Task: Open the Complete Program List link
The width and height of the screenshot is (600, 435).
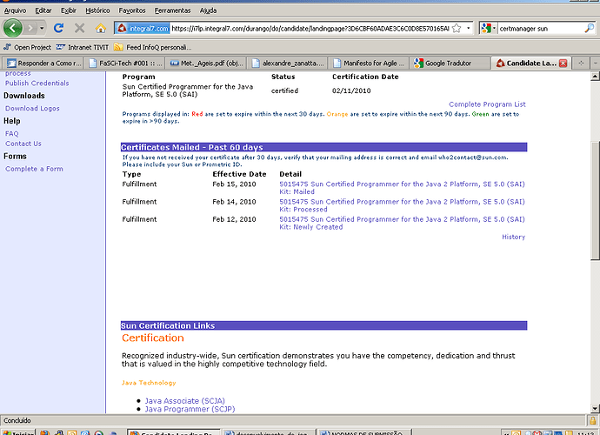Action: [487, 104]
